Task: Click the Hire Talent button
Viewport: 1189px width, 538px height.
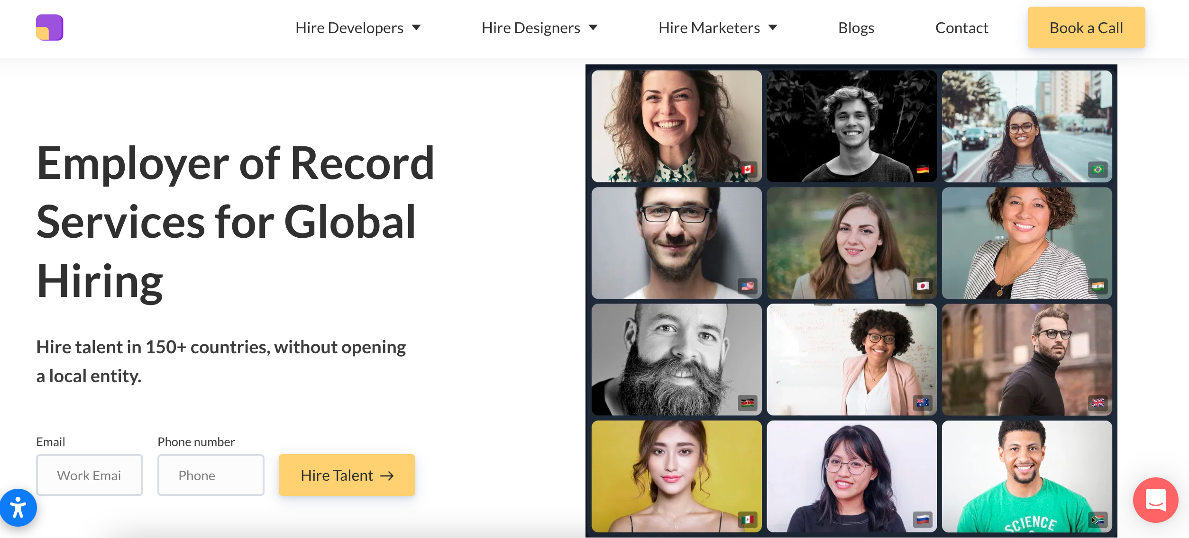Action: tap(347, 475)
